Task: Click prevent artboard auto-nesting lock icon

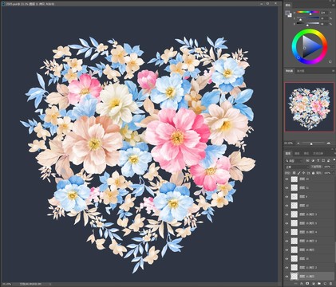Action: click(x=309, y=173)
